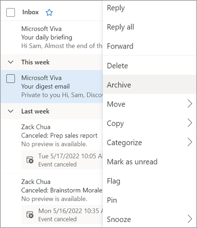Open the Move submenu arrow

pyautogui.click(x=190, y=104)
